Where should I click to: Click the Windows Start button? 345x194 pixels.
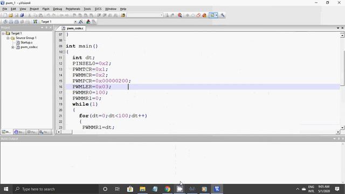[6, 189]
